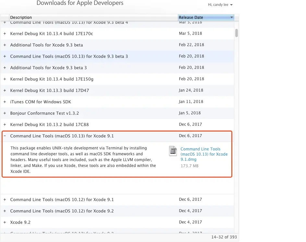Open the 'Hi, candy lee' account dropdown
Image resolution: width=306 pixels, height=242 pixels.
pos(220,5)
